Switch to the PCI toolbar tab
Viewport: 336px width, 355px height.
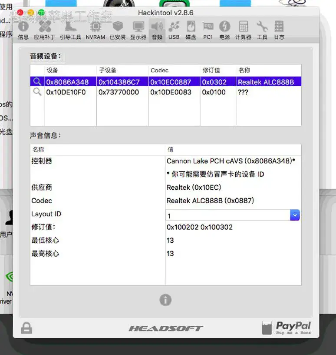(x=208, y=30)
